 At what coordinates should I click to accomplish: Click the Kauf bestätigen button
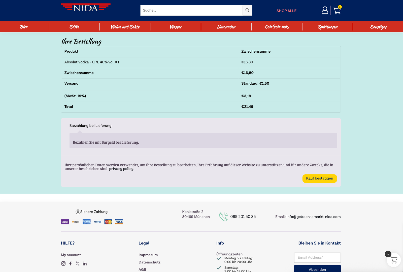click(x=320, y=178)
